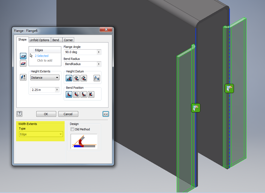Click the right flange corner edit glyph
265x193 pixels.
pyautogui.click(x=229, y=88)
